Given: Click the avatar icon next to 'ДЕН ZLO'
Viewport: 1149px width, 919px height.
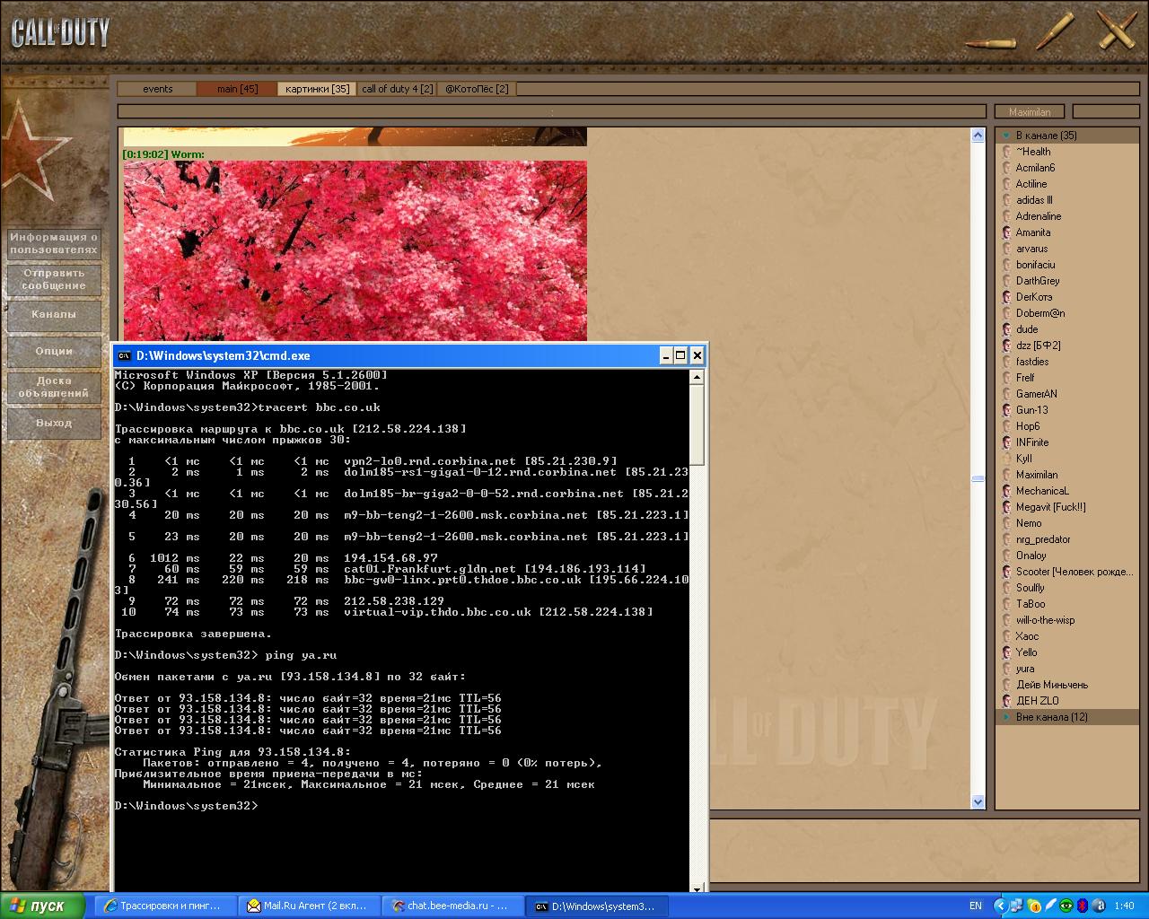Looking at the screenshot, I should coord(1006,701).
